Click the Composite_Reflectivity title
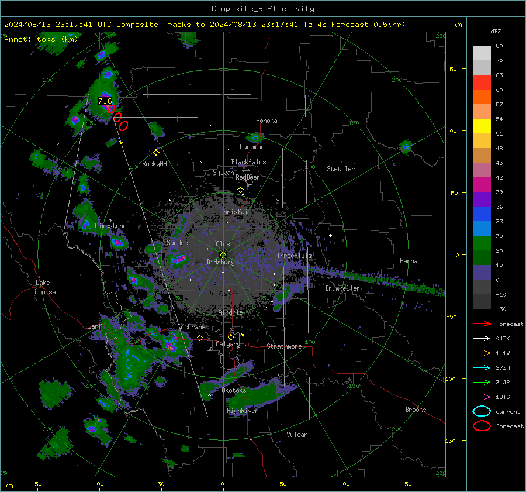This screenshot has width=526, height=492. (x=262, y=9)
